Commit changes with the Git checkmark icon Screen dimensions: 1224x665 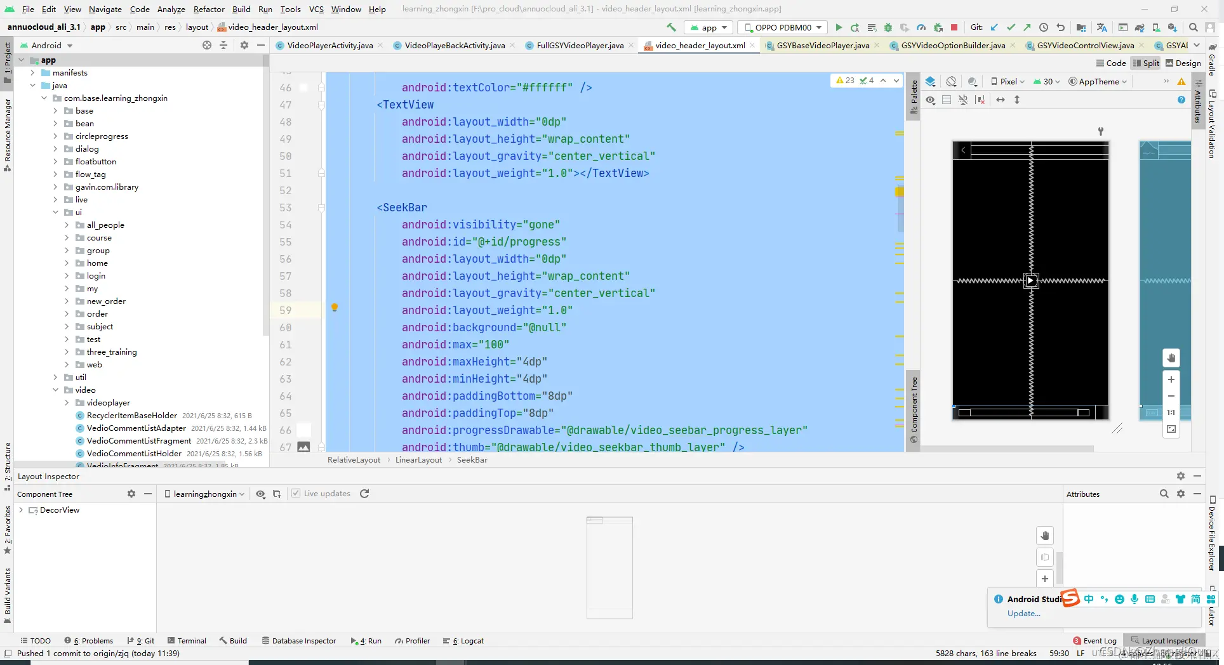coord(1011,27)
